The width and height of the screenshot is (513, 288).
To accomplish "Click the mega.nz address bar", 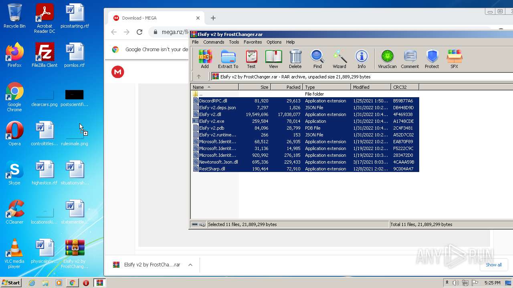I will [x=168, y=32].
